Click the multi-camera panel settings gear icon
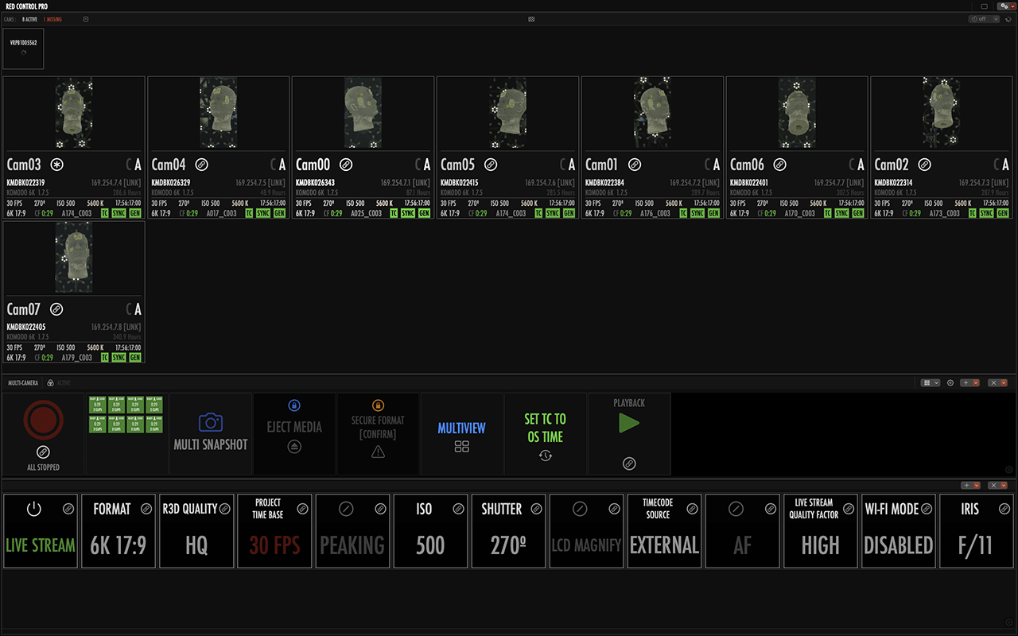This screenshot has height=636, width=1018. (x=950, y=383)
